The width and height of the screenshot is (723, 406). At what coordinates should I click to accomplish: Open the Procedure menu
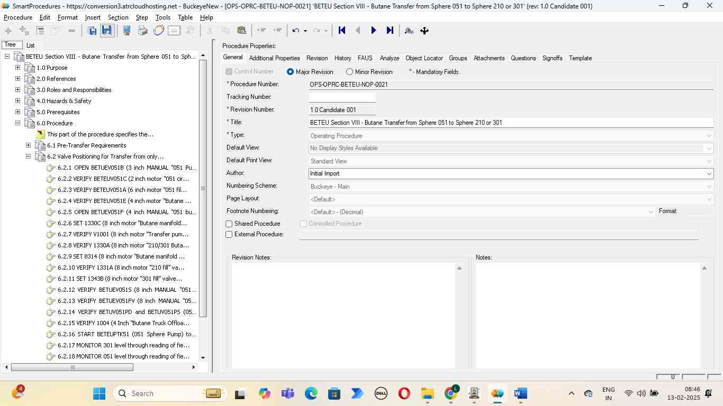pyautogui.click(x=18, y=17)
